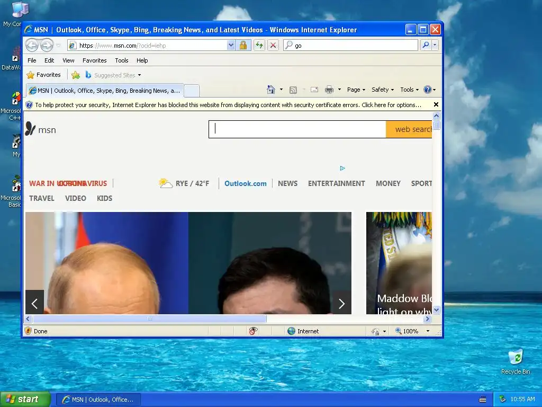The height and width of the screenshot is (407, 542).
Task: Click the Refresh page button
Action: click(259, 46)
